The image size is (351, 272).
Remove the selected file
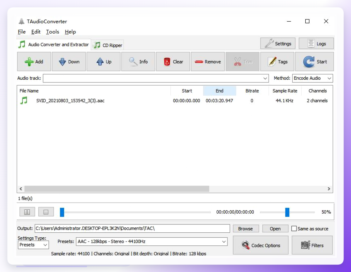point(208,62)
